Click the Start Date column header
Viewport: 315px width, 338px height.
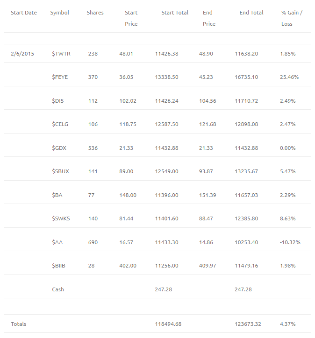(24, 13)
